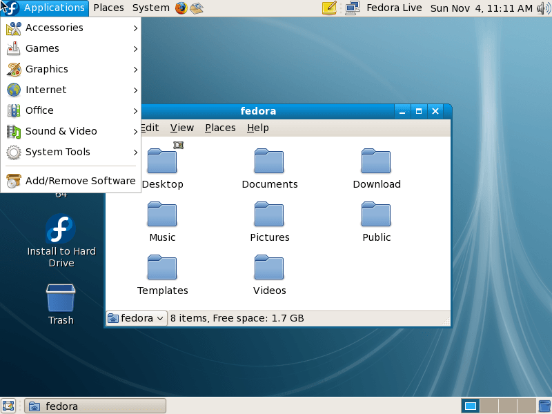Click the "8 items, Free space: 1.7 GB" status text
The height and width of the screenshot is (414, 552).
coord(237,318)
